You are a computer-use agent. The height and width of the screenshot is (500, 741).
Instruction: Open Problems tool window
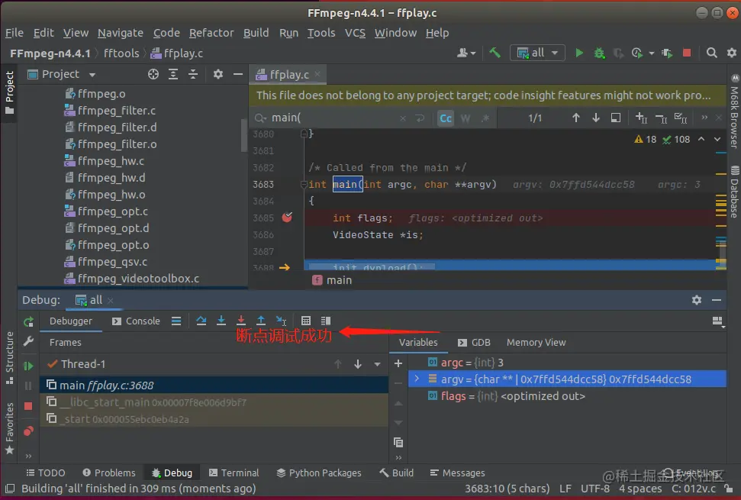pyautogui.click(x=108, y=473)
